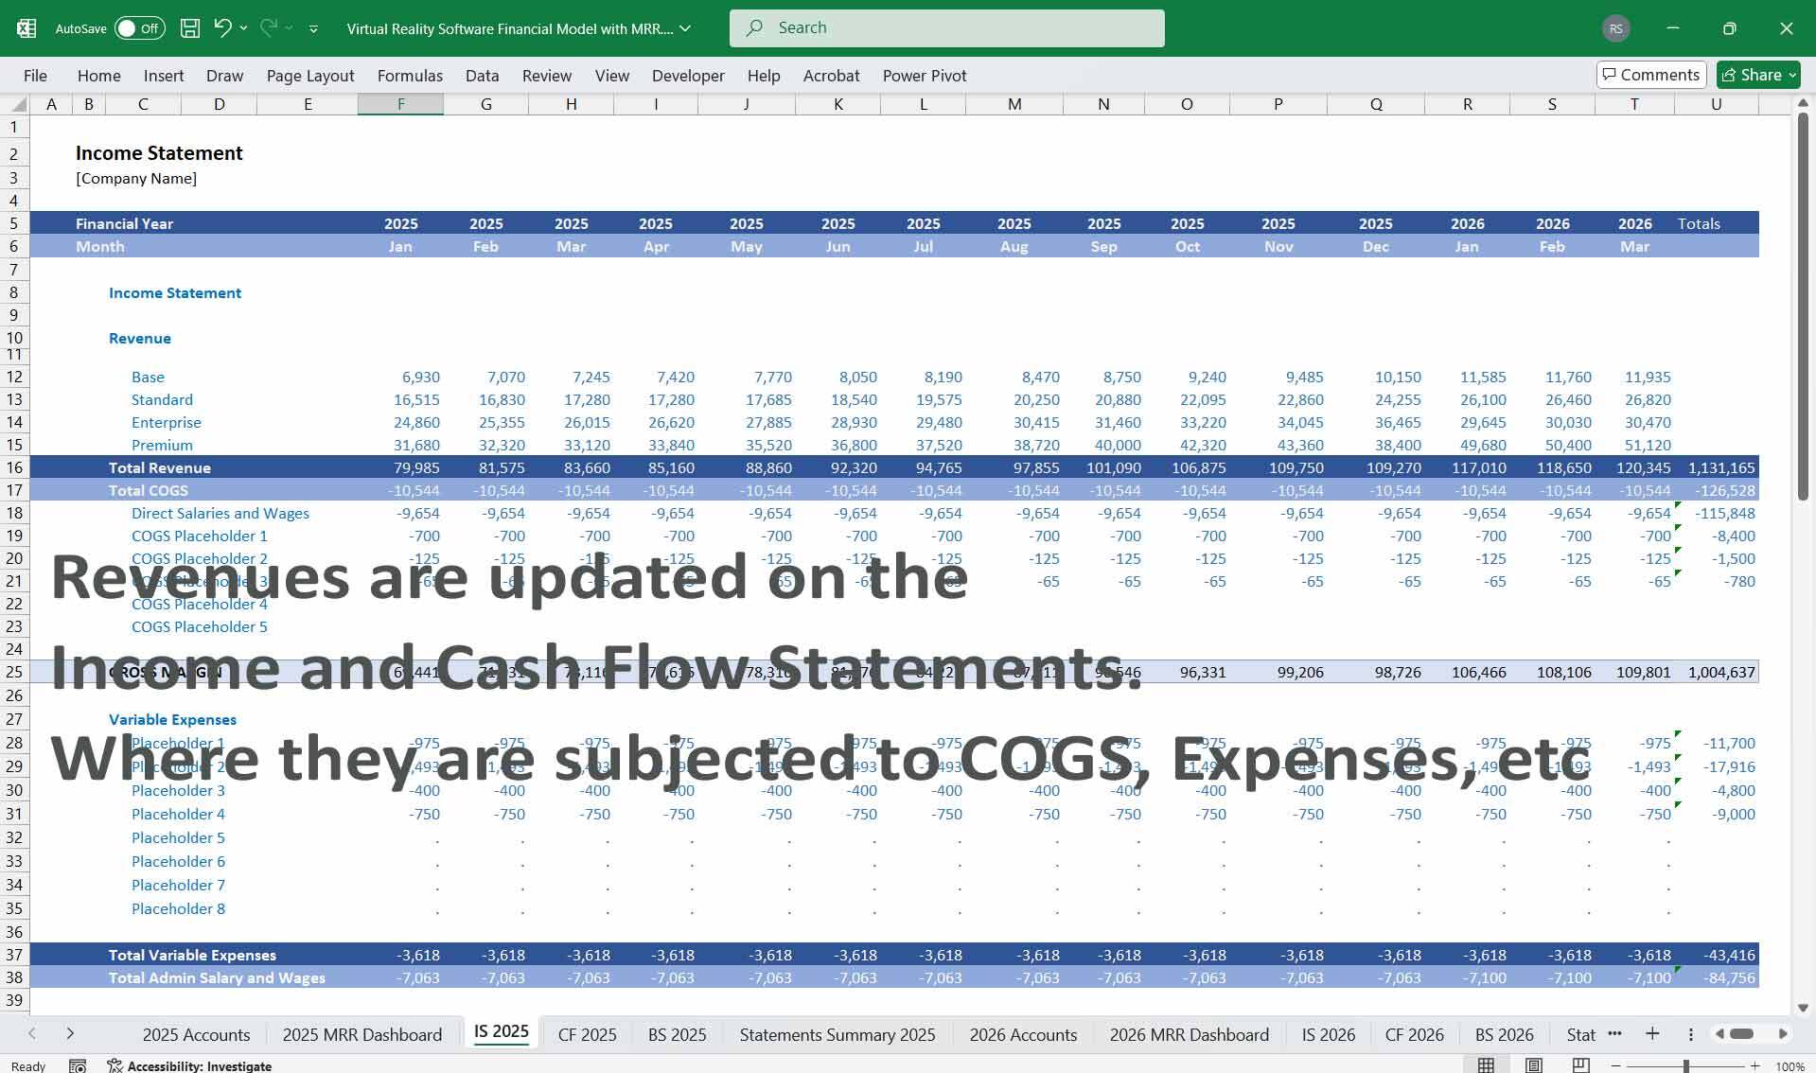Open the Review ribbon tab
Viewport: 1816px width, 1073px height.
click(x=547, y=76)
